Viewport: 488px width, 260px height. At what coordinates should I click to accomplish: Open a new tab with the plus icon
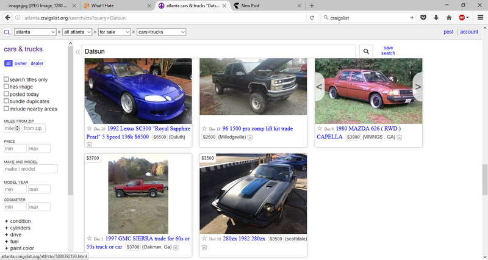312,5
